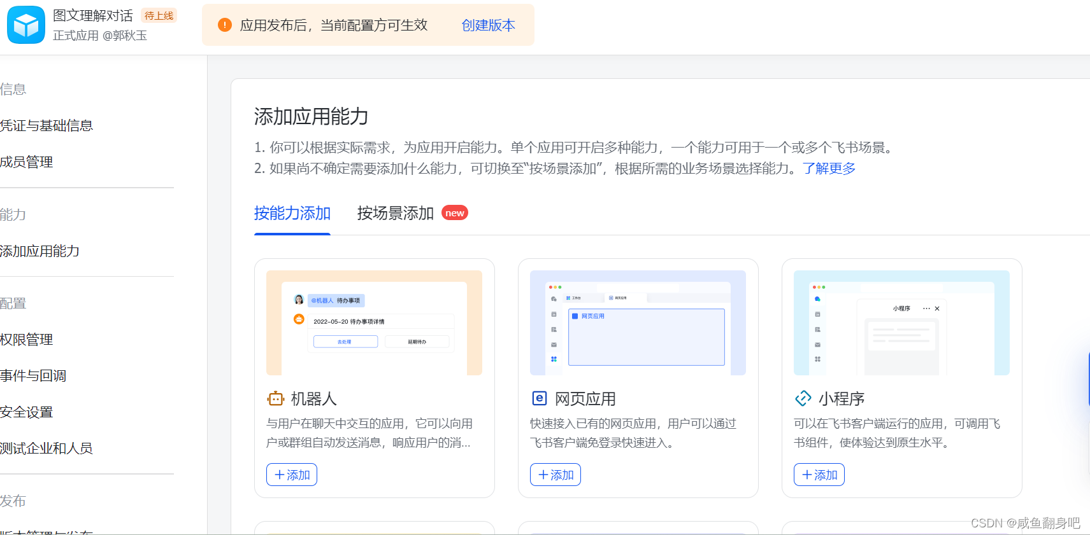Open 凭证与基础信息 in sidebar
1090x535 pixels.
click(47, 125)
